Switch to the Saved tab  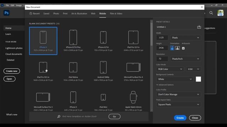[x=46, y=13]
